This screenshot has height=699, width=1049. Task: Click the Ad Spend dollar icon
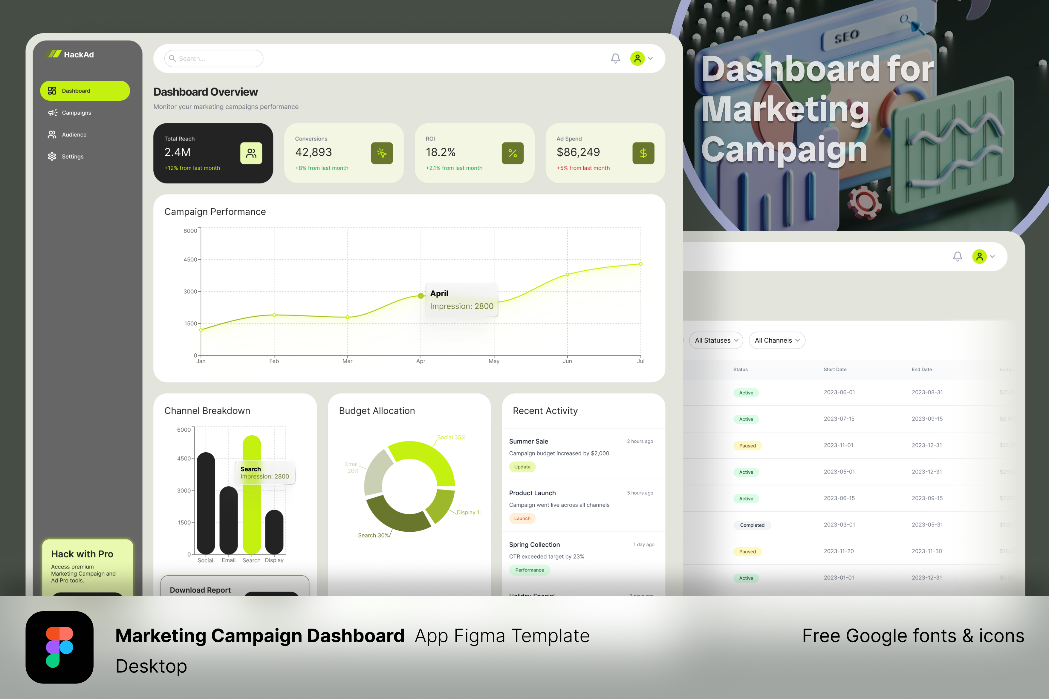pyautogui.click(x=643, y=153)
